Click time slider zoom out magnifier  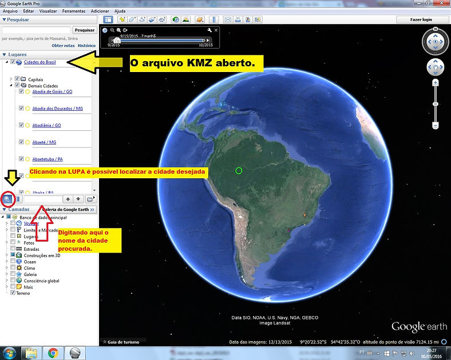112,30
